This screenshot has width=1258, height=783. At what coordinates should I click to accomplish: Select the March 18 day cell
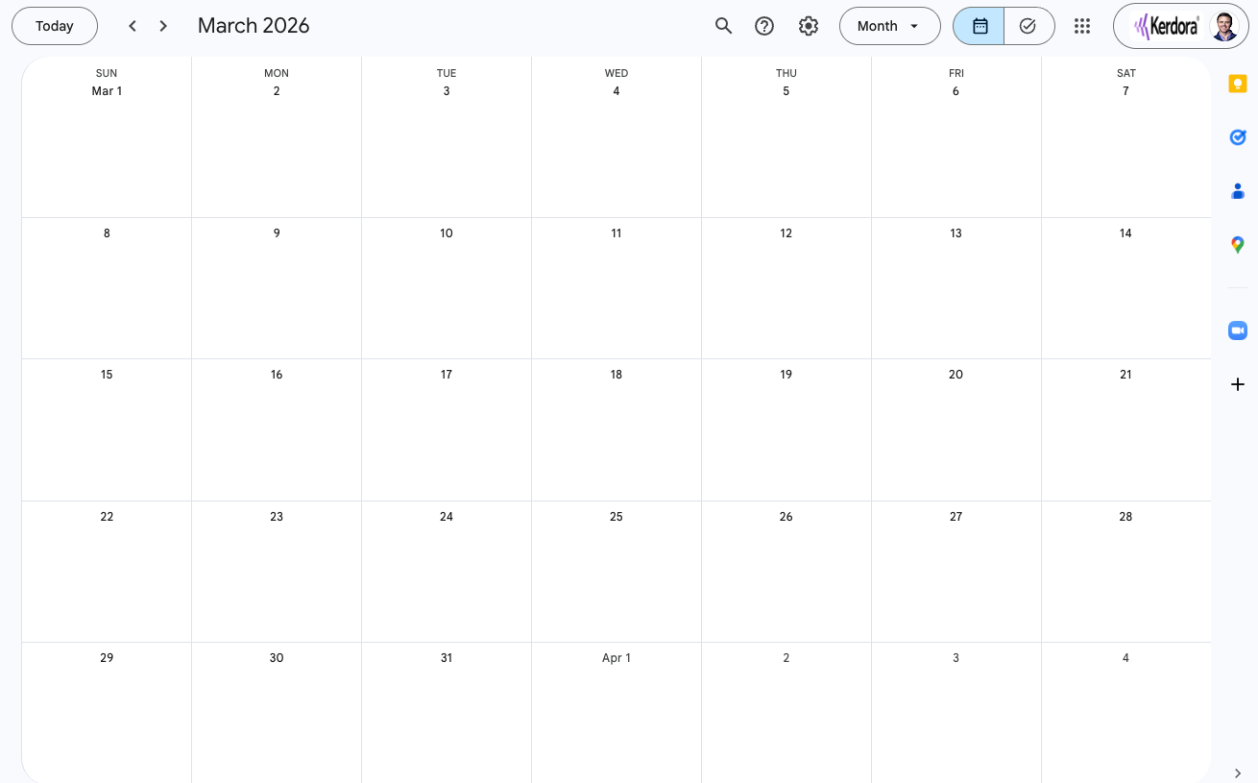click(617, 437)
